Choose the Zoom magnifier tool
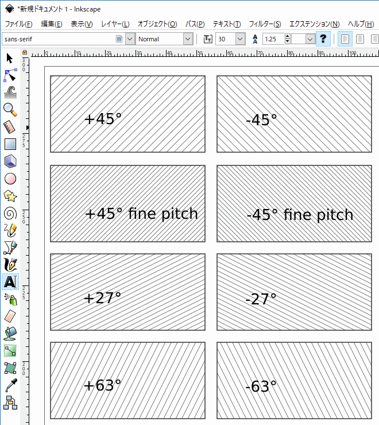 [10, 109]
